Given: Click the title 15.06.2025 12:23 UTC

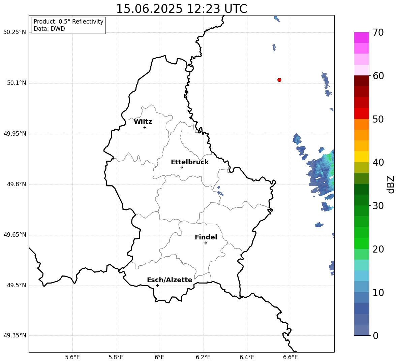Looking at the screenshot, I should [181, 9].
